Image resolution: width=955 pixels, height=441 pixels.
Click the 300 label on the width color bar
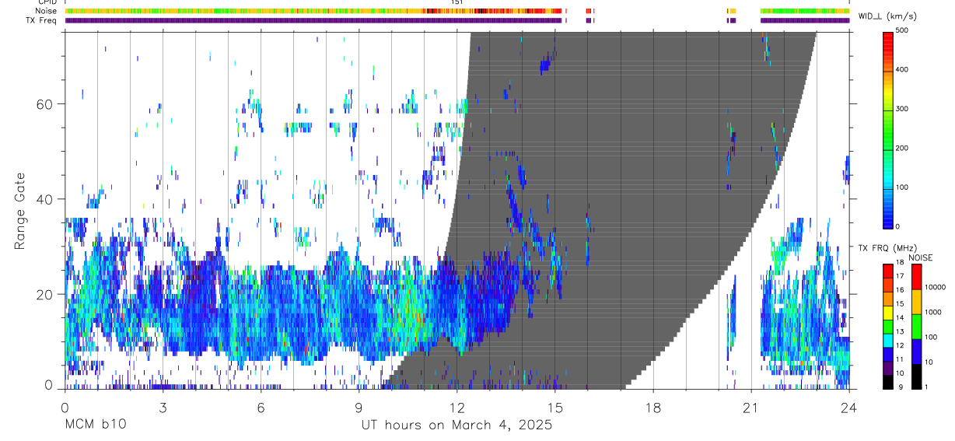pyautogui.click(x=902, y=109)
